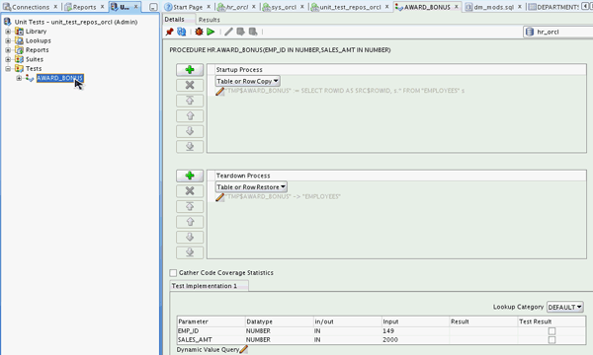Minimize the navigator panel
This screenshot has height=355, width=593.
(x=153, y=7)
